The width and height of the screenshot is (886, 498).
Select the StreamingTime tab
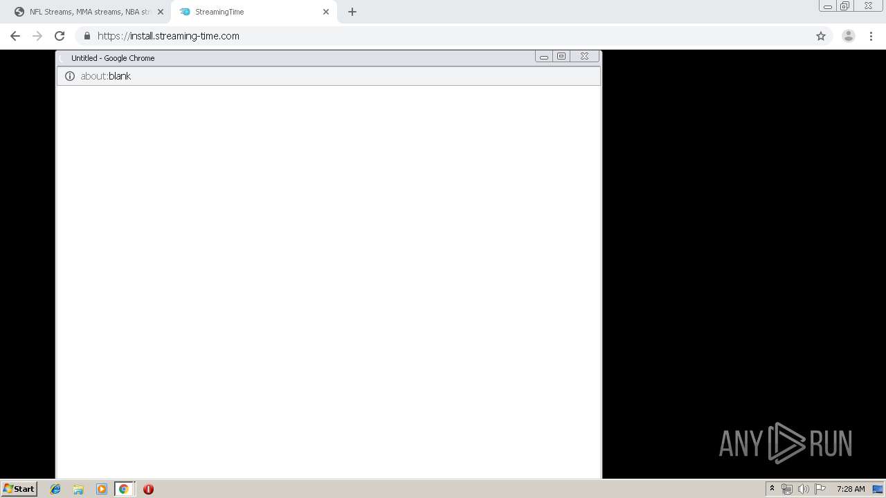pyautogui.click(x=254, y=12)
